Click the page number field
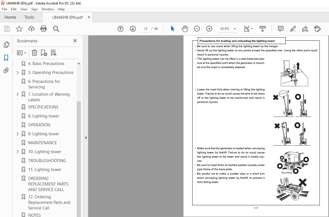This screenshot has width=329, height=217. [x=146, y=29]
